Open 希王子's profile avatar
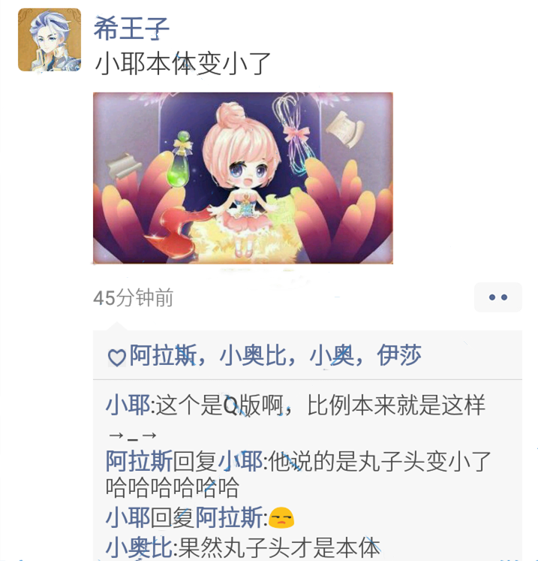 pyautogui.click(x=50, y=40)
